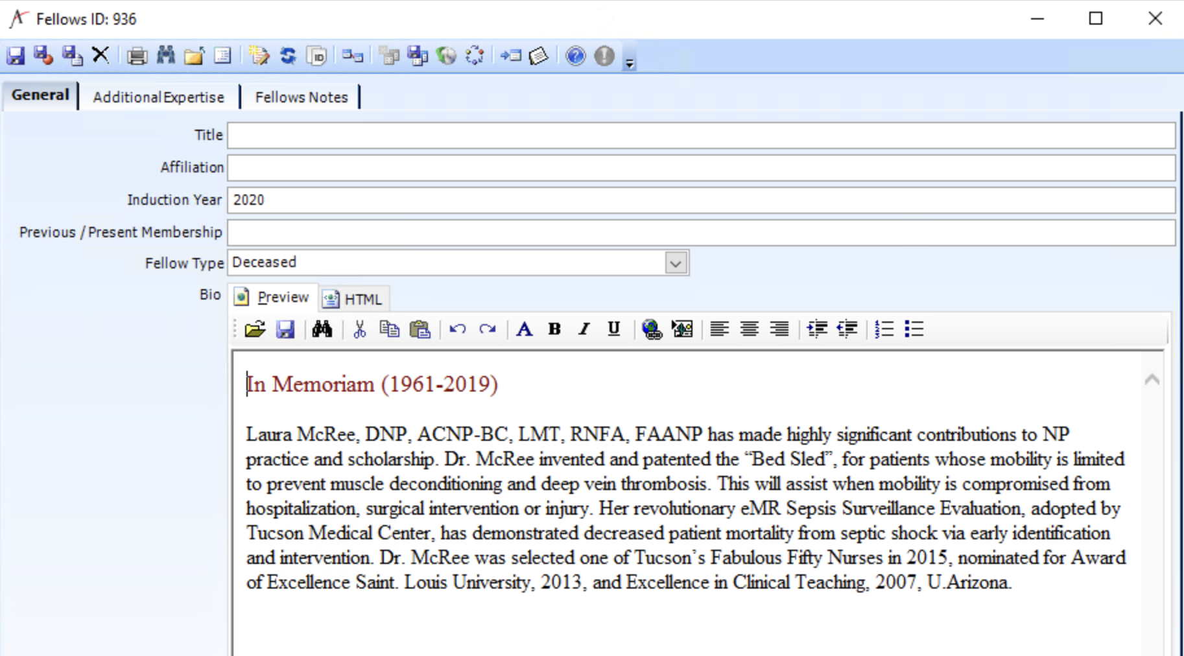1184x656 pixels.
Task: Insert a hyperlink using the globe-link icon
Action: [x=651, y=329]
